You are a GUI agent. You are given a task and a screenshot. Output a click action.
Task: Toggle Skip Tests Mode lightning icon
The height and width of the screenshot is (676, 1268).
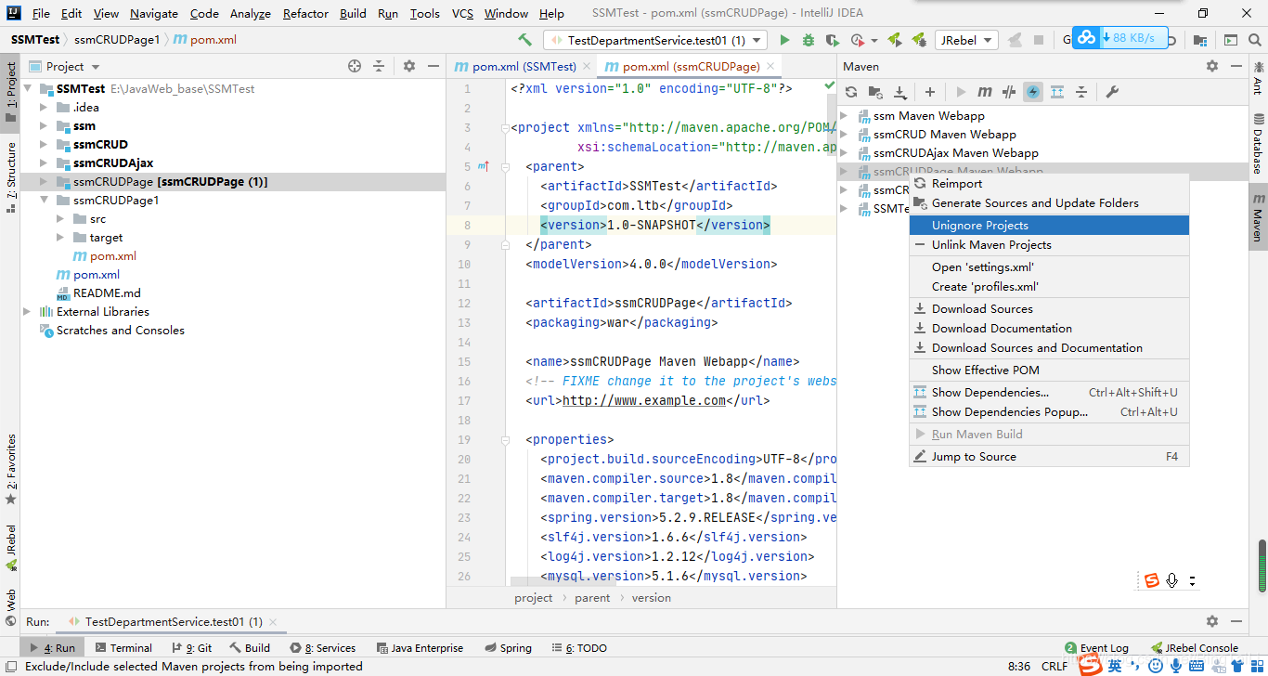click(1033, 92)
